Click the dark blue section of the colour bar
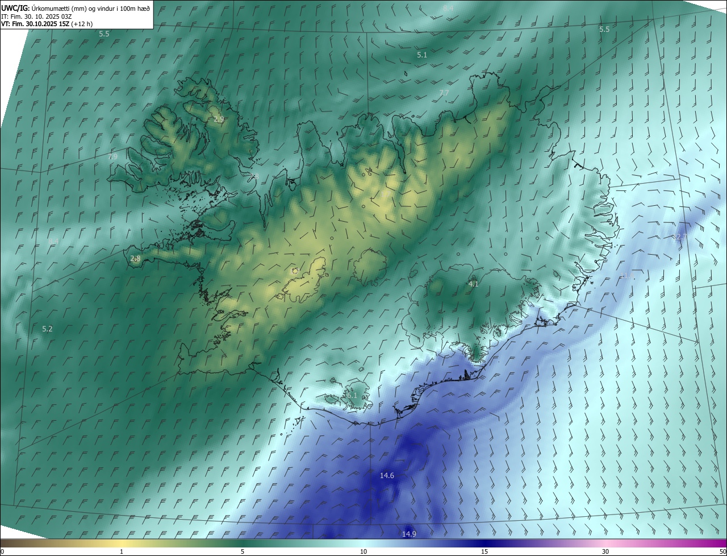727x556 pixels. (x=484, y=543)
